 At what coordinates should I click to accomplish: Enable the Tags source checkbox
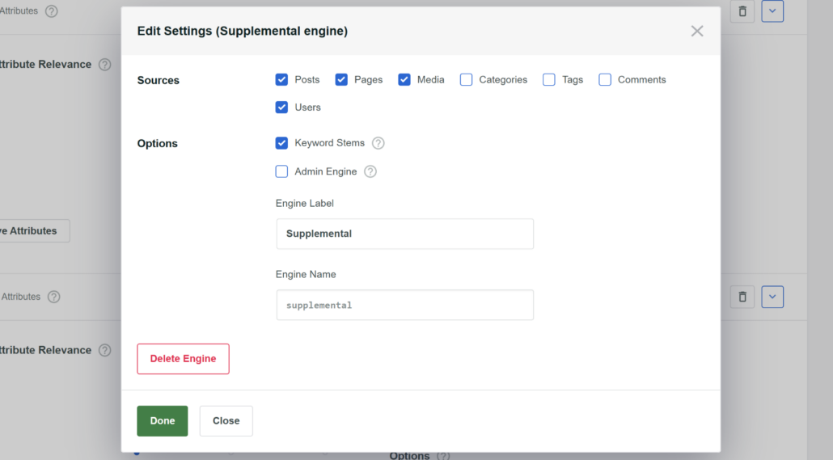tap(549, 80)
